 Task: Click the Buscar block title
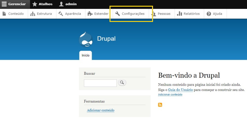click(90, 73)
